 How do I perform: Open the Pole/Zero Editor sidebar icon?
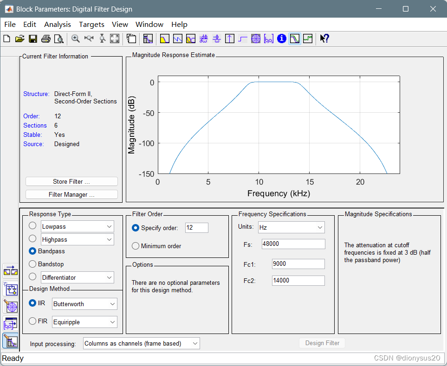[x=10, y=306]
